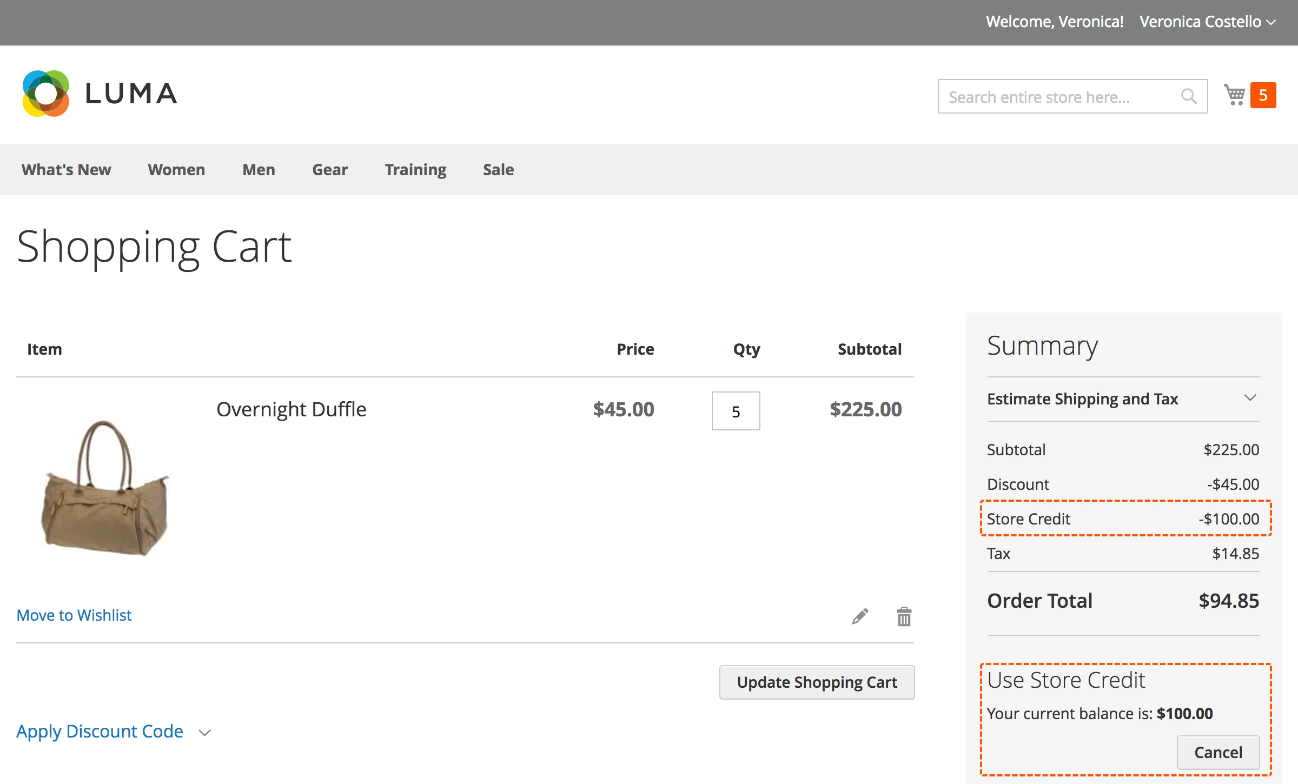Image resolution: width=1298 pixels, height=784 pixels.
Task: Open the mini cart icon
Action: coord(1236,95)
